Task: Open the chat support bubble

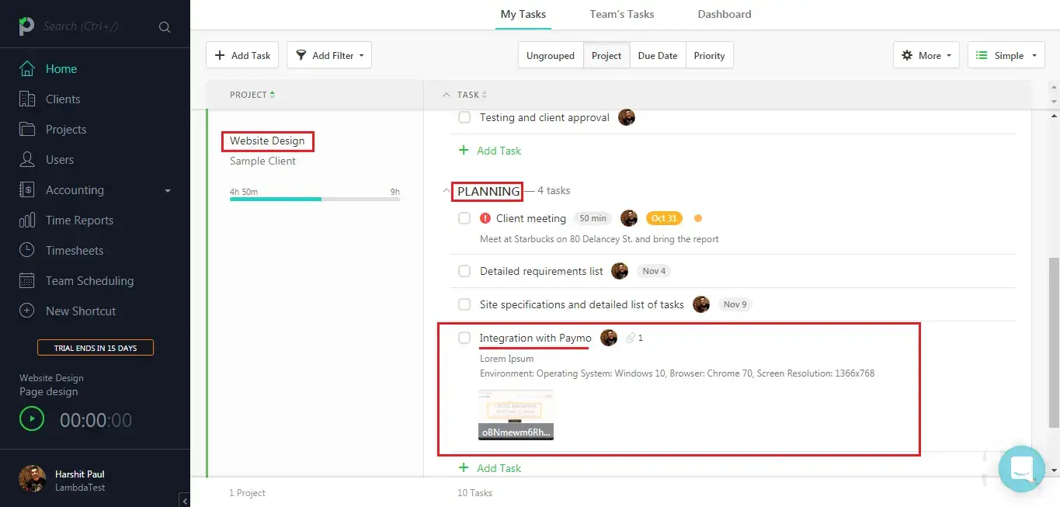Action: pos(1021,468)
